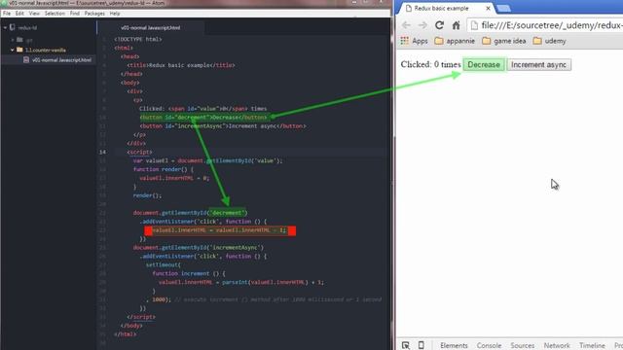Open the File menu in Atom
This screenshot has width=623, height=350.
(7, 14)
